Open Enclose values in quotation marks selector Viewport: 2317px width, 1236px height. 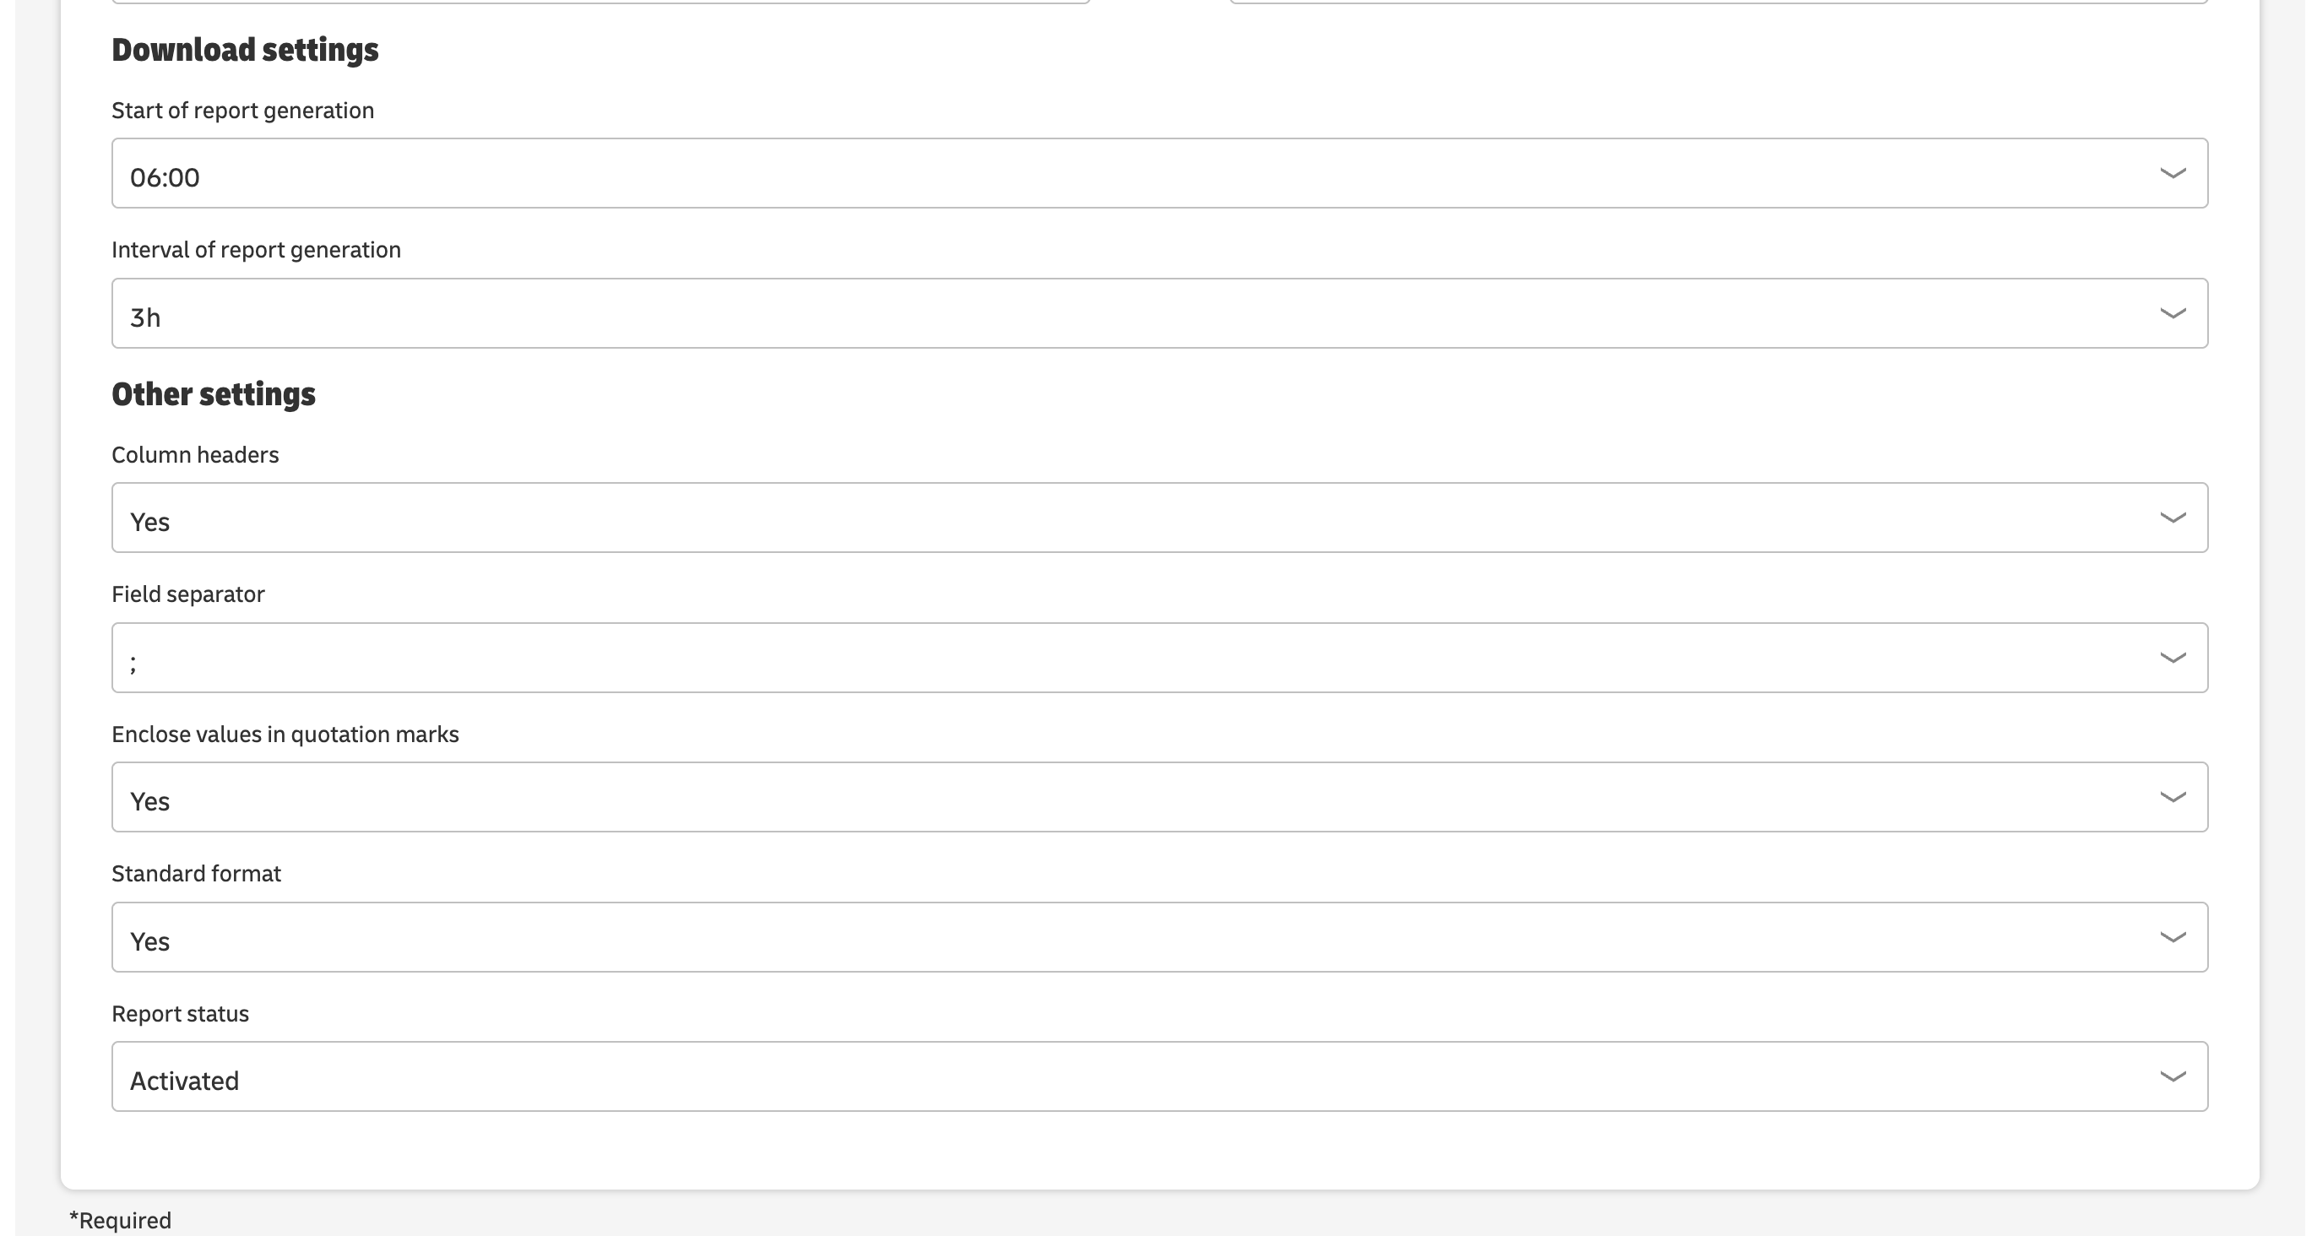[x=1159, y=797]
